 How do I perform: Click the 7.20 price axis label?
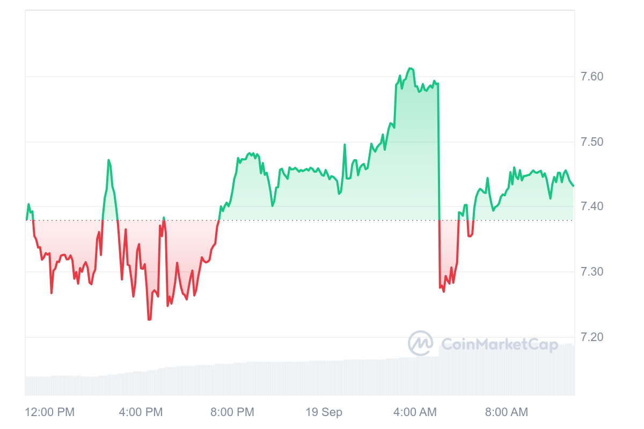(592, 337)
